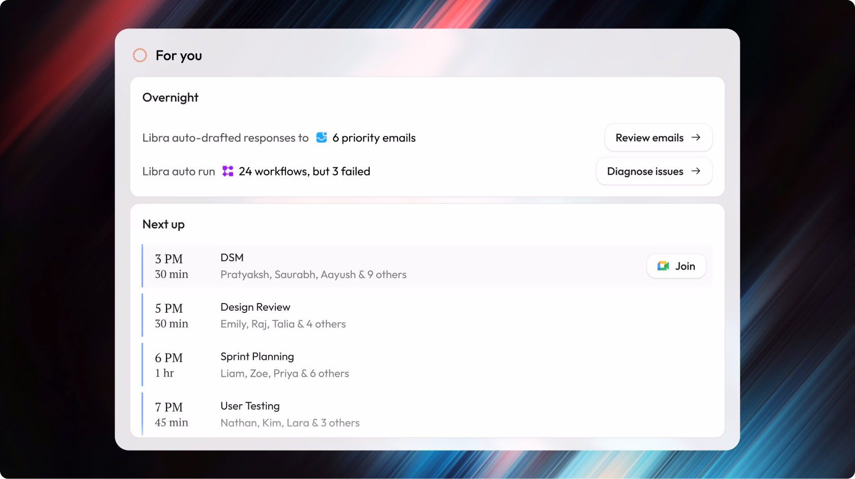
Task: Click the "30 min" duration under 3 PM
Action: [172, 274]
